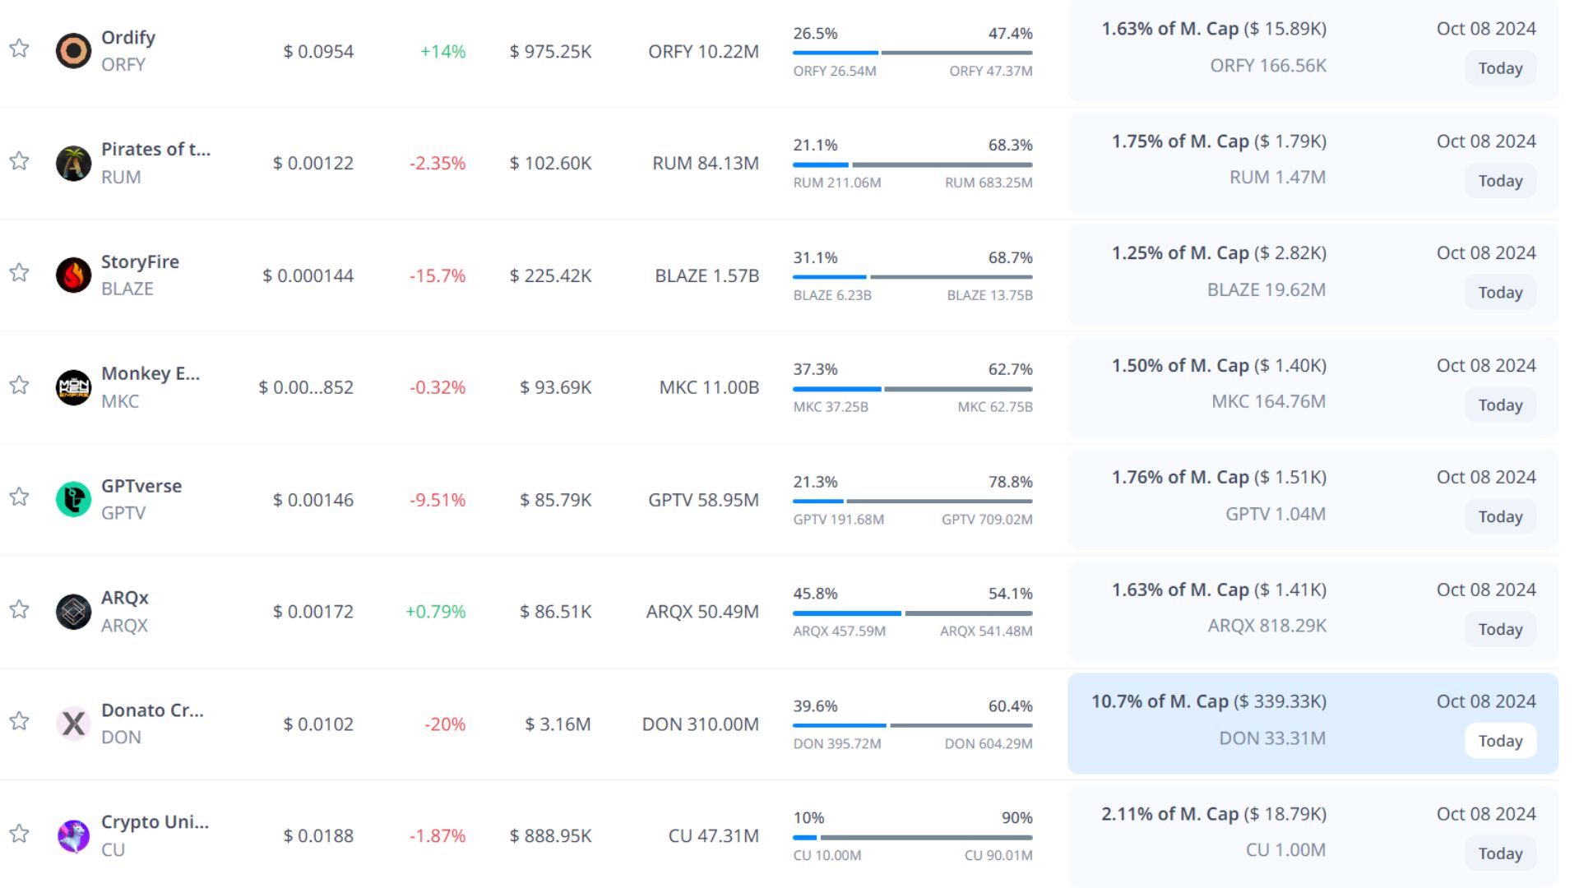Click the Donato unlock progress bar

[x=912, y=725]
